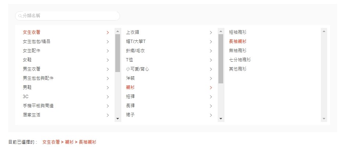The image size is (344, 151).
Task: Click the first column scrollbar thumb
Action: coord(117,53)
